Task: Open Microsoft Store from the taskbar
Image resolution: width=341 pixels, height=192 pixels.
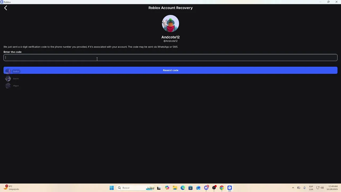Action: click(x=190, y=188)
